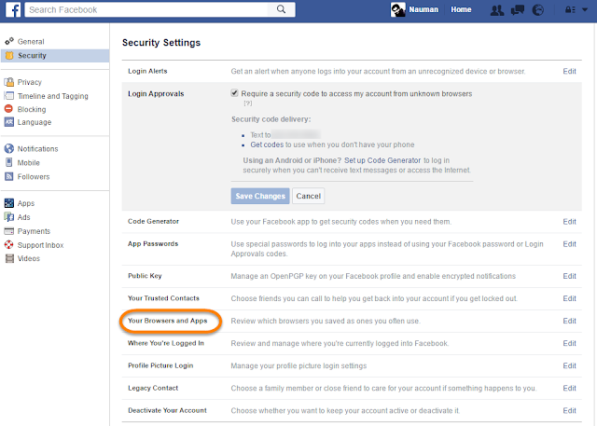
Task: Uncheck the require security code checkbox
Action: click(234, 93)
